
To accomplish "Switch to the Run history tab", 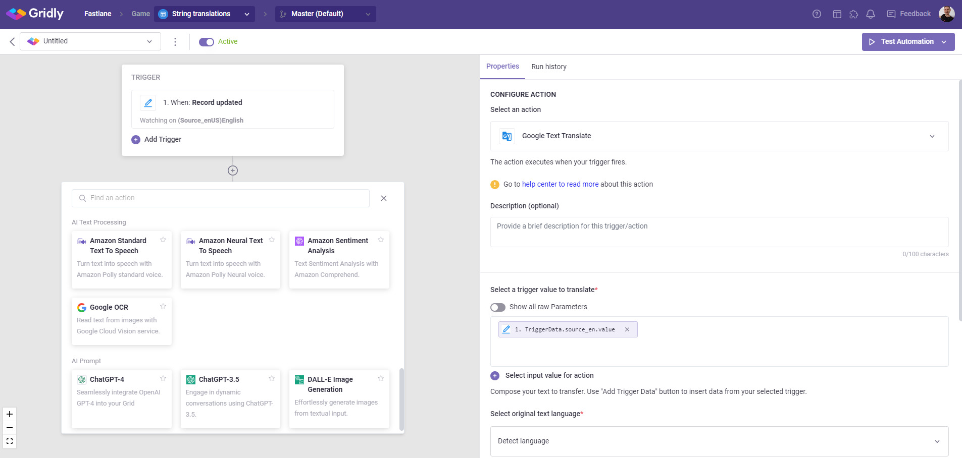I will (x=548, y=66).
